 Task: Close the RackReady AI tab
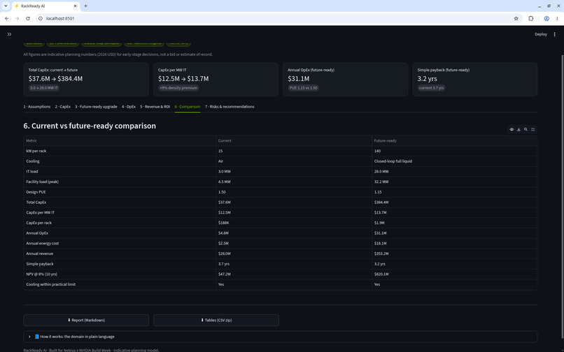click(x=76, y=6)
